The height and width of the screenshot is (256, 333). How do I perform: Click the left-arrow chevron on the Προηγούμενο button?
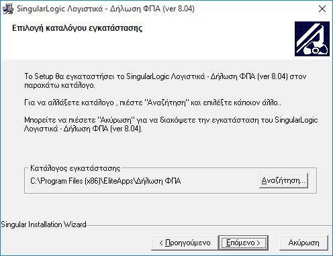(161, 243)
